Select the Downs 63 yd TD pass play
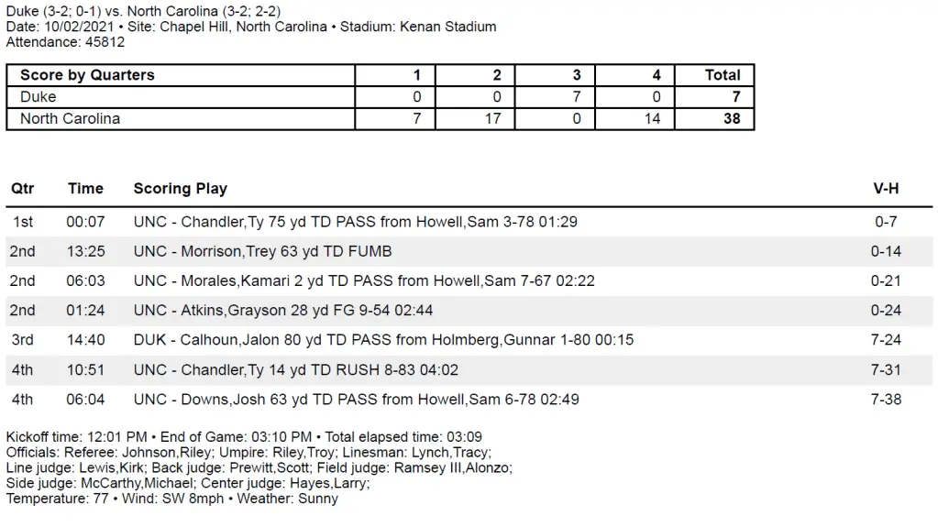The height and width of the screenshot is (527, 938). pyautogui.click(x=356, y=400)
